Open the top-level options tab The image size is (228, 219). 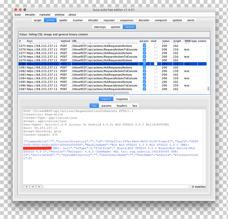(177, 20)
